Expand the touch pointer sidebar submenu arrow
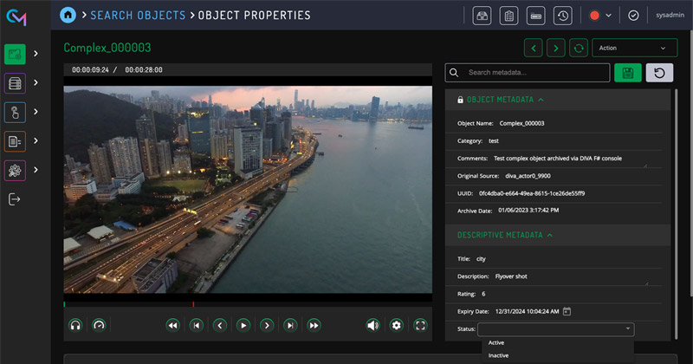Screen dimensions: 693x364 tap(36, 112)
